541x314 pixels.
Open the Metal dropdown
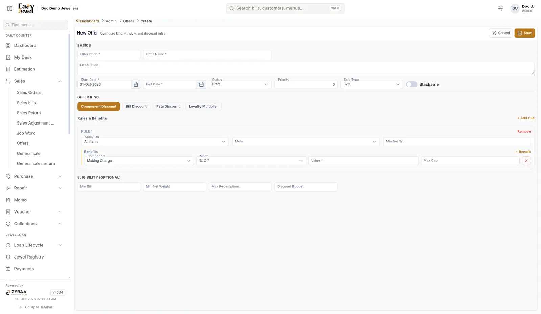pyautogui.click(x=306, y=141)
